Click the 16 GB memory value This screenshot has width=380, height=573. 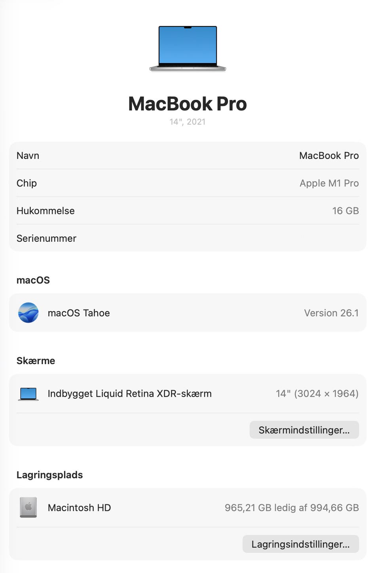[345, 211]
